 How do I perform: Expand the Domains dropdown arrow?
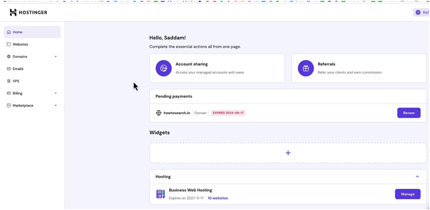[56, 57]
